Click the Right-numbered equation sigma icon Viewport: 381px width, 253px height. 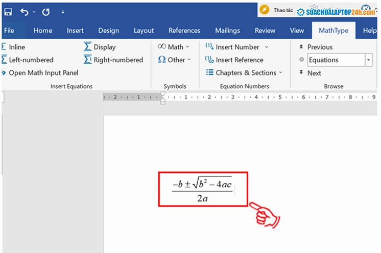87,60
